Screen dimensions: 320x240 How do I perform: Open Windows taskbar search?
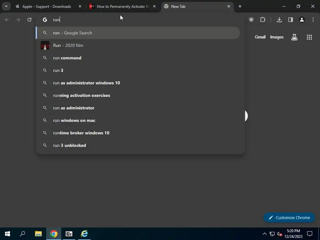pyautogui.click(x=22, y=234)
